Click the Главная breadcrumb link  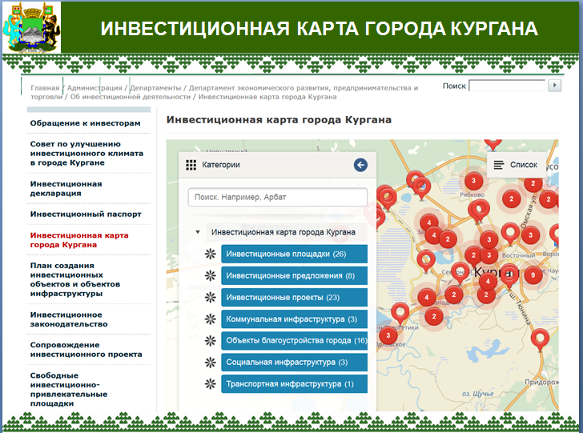click(x=45, y=88)
